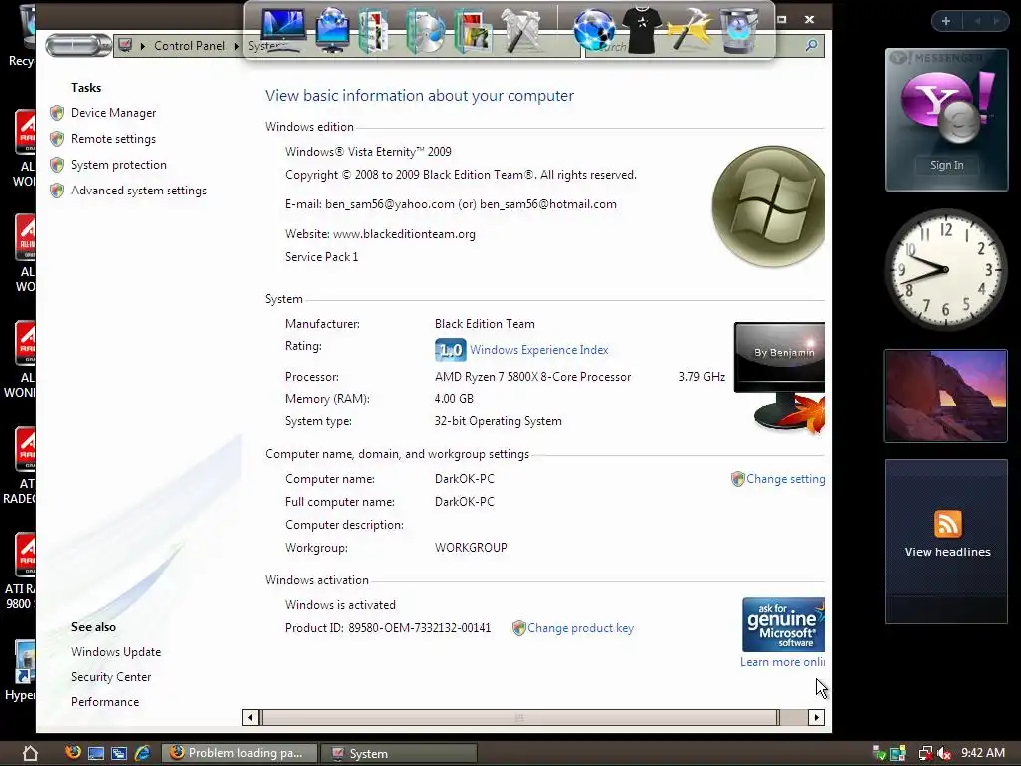Viewport: 1021px width, 766px height.
Task: Open the pictures folder dock icon
Action: 473,31
